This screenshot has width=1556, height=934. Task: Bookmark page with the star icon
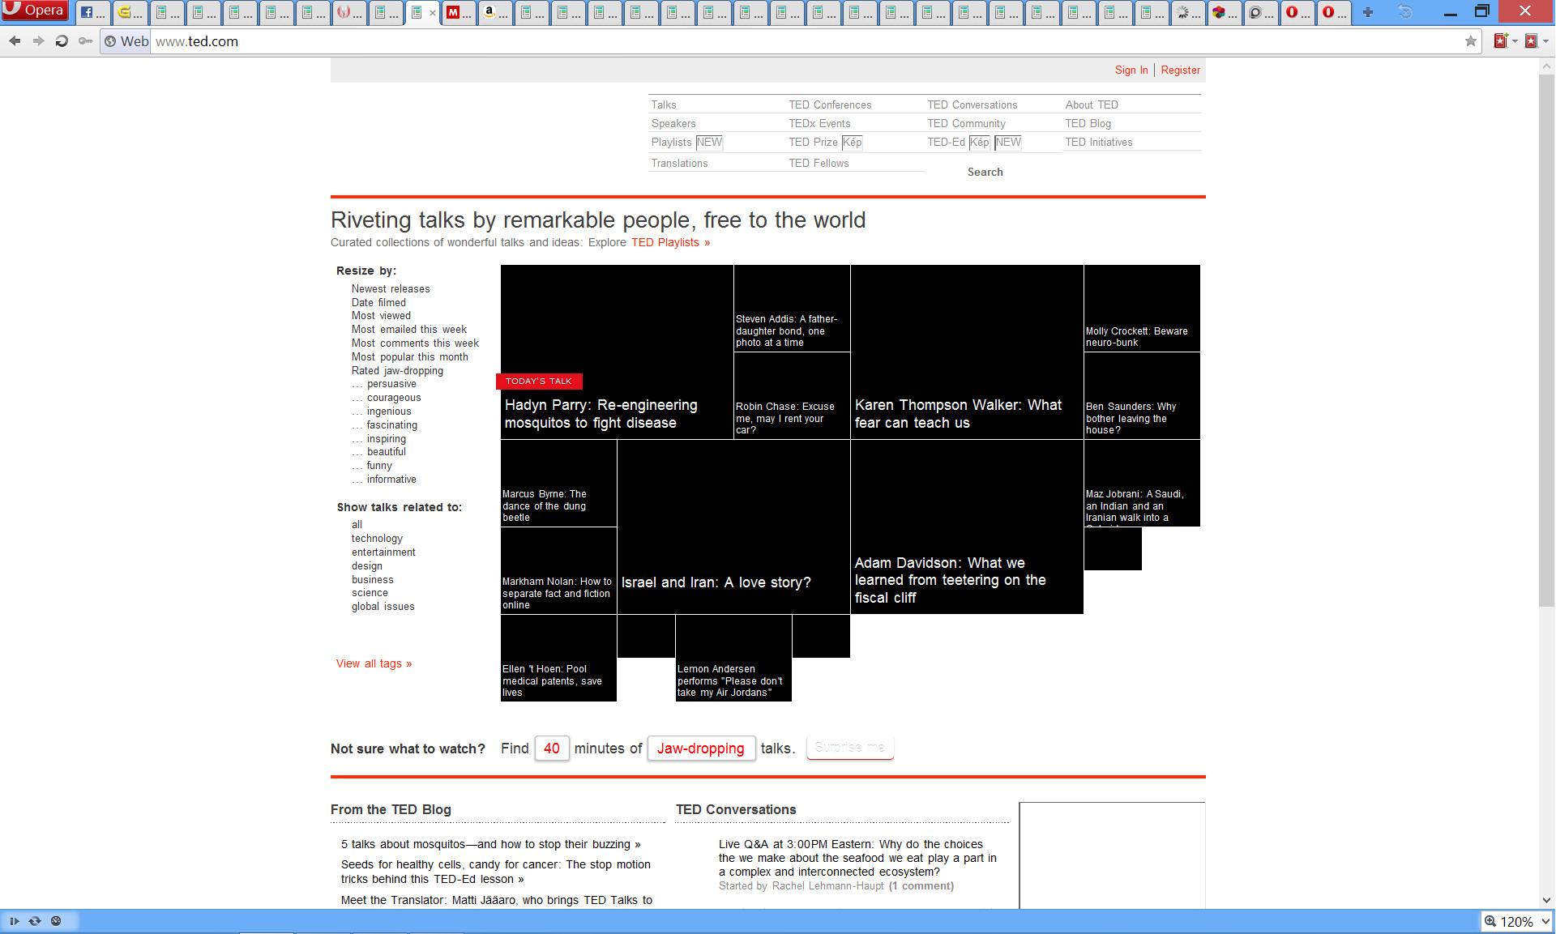point(1470,41)
